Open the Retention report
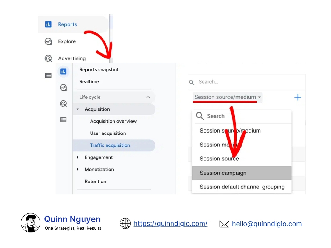 (96, 182)
